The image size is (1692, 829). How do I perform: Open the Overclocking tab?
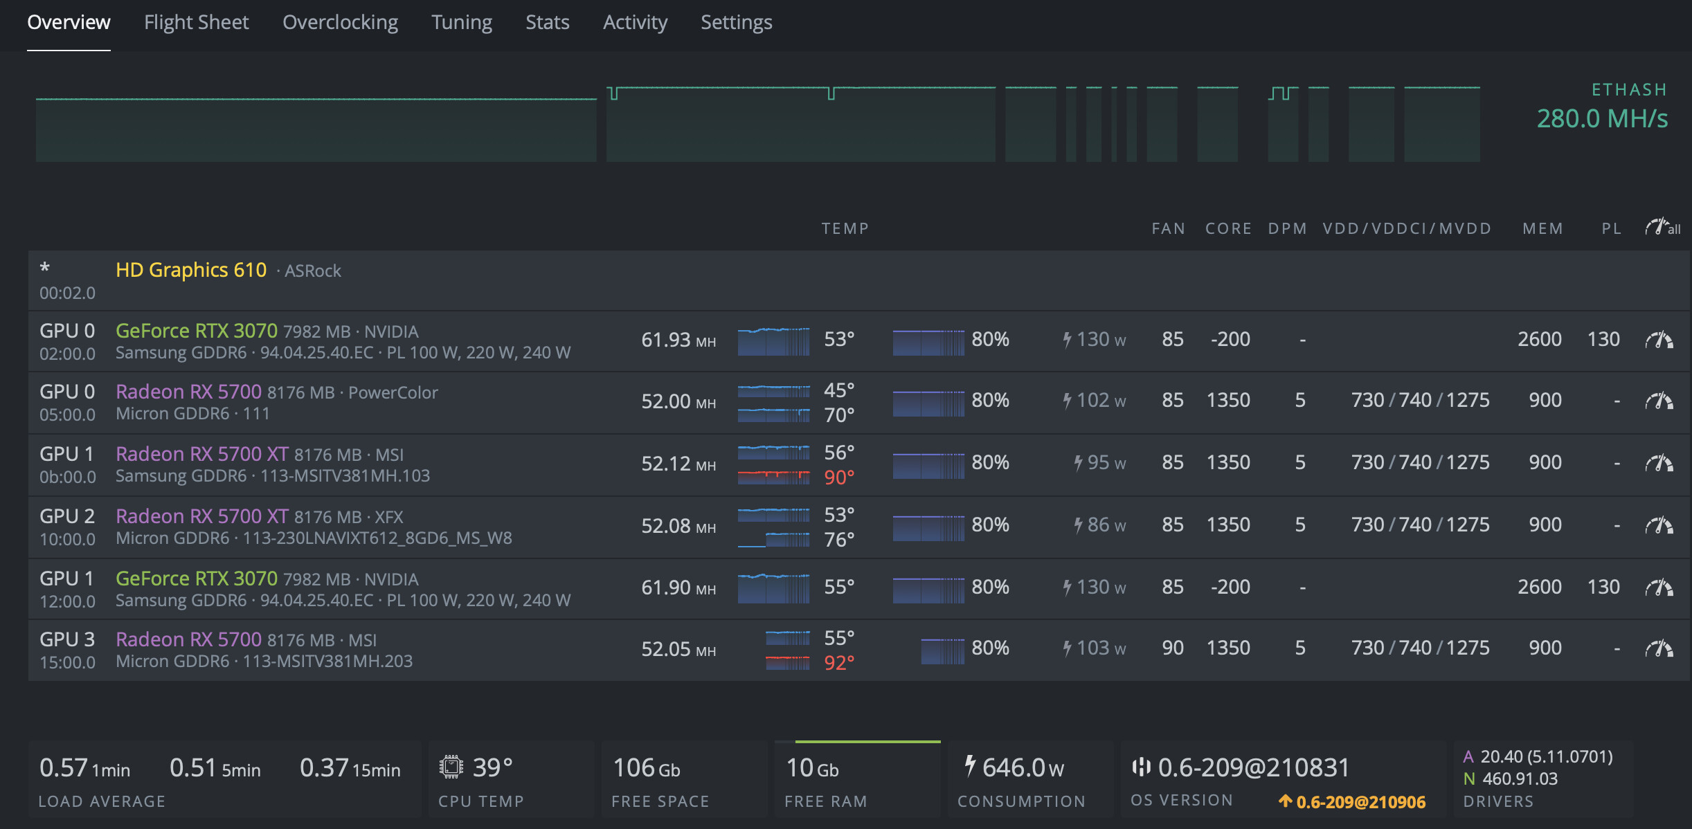(340, 23)
